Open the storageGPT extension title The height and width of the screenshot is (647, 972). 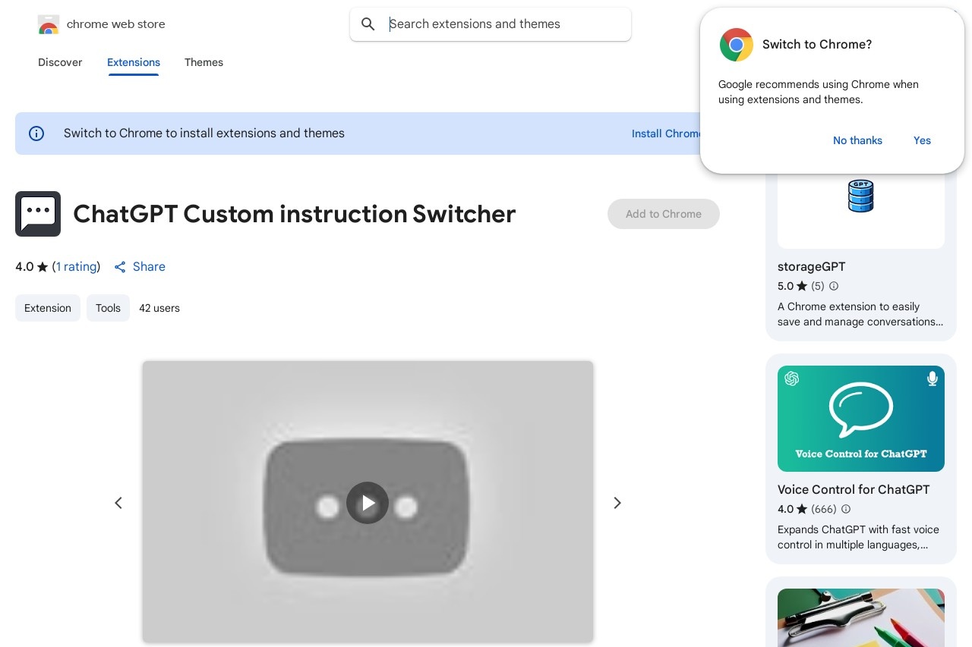tap(812, 266)
